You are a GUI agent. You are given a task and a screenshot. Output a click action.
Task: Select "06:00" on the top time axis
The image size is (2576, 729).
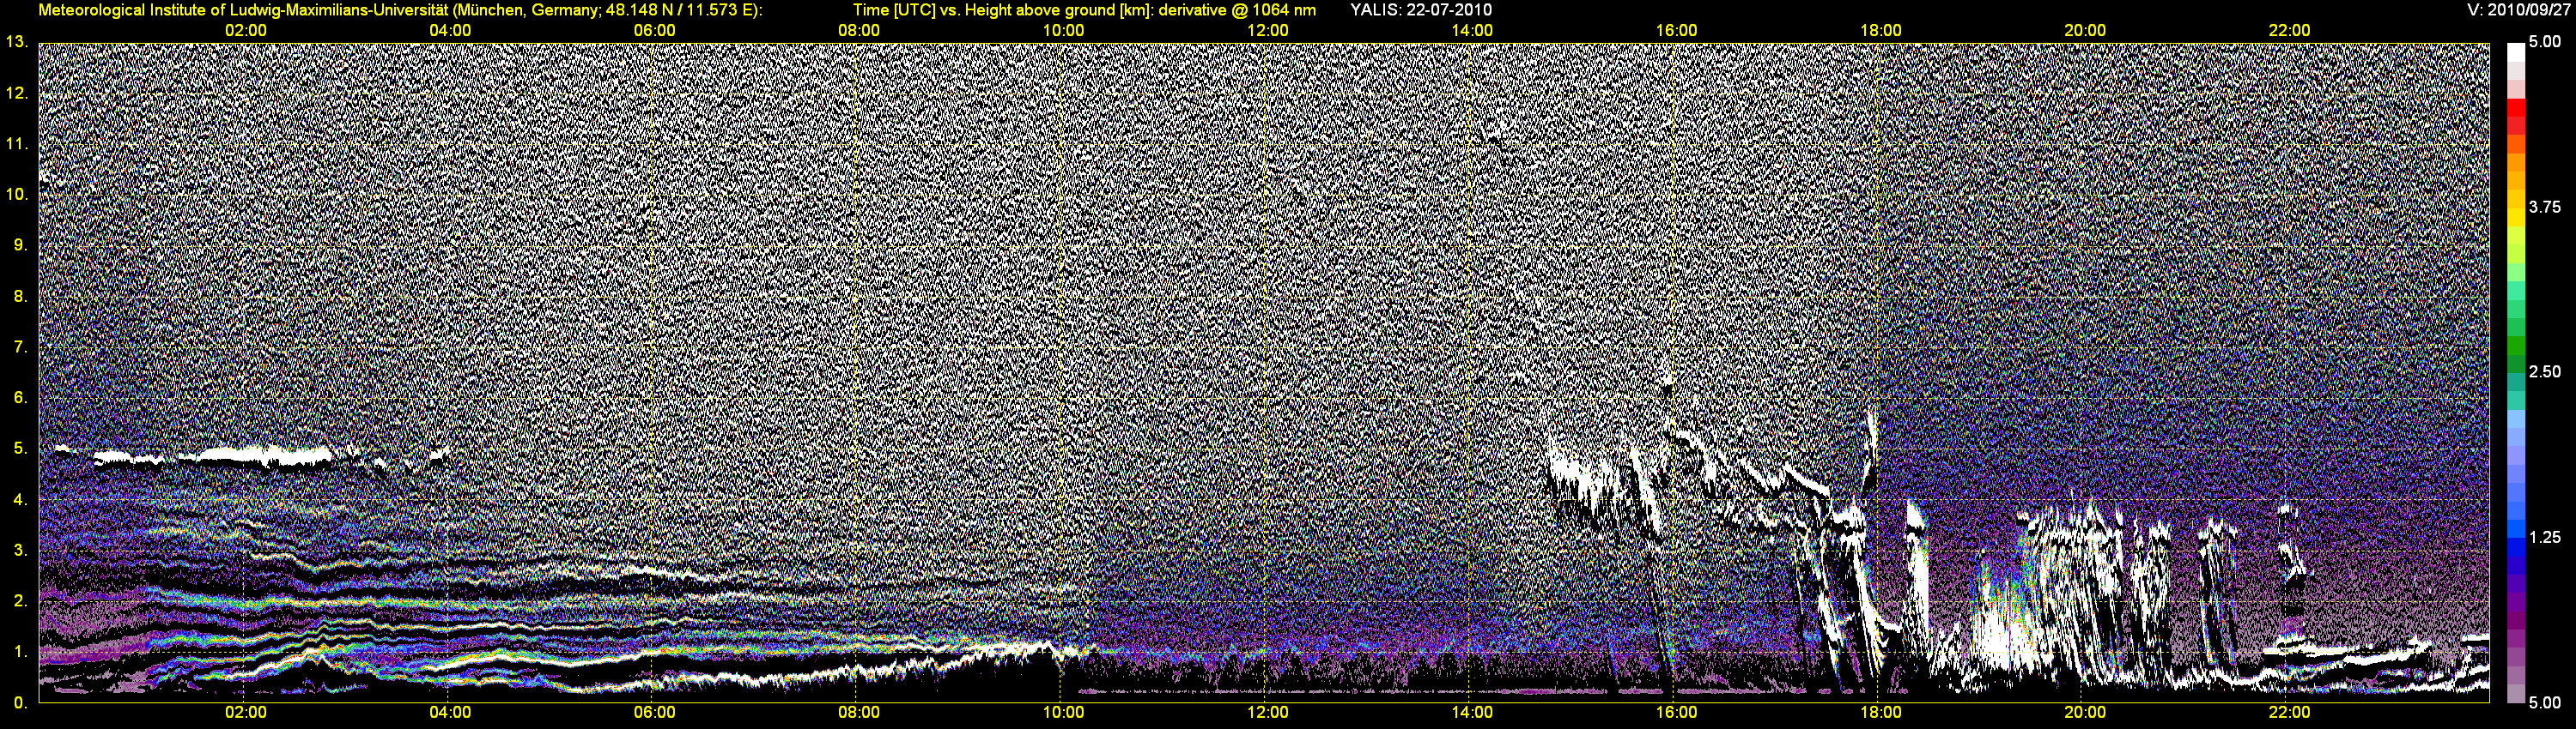coord(654,30)
